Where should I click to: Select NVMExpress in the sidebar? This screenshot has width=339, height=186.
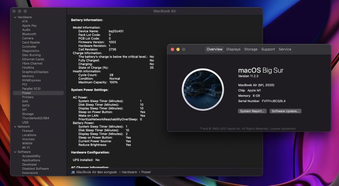31,80
